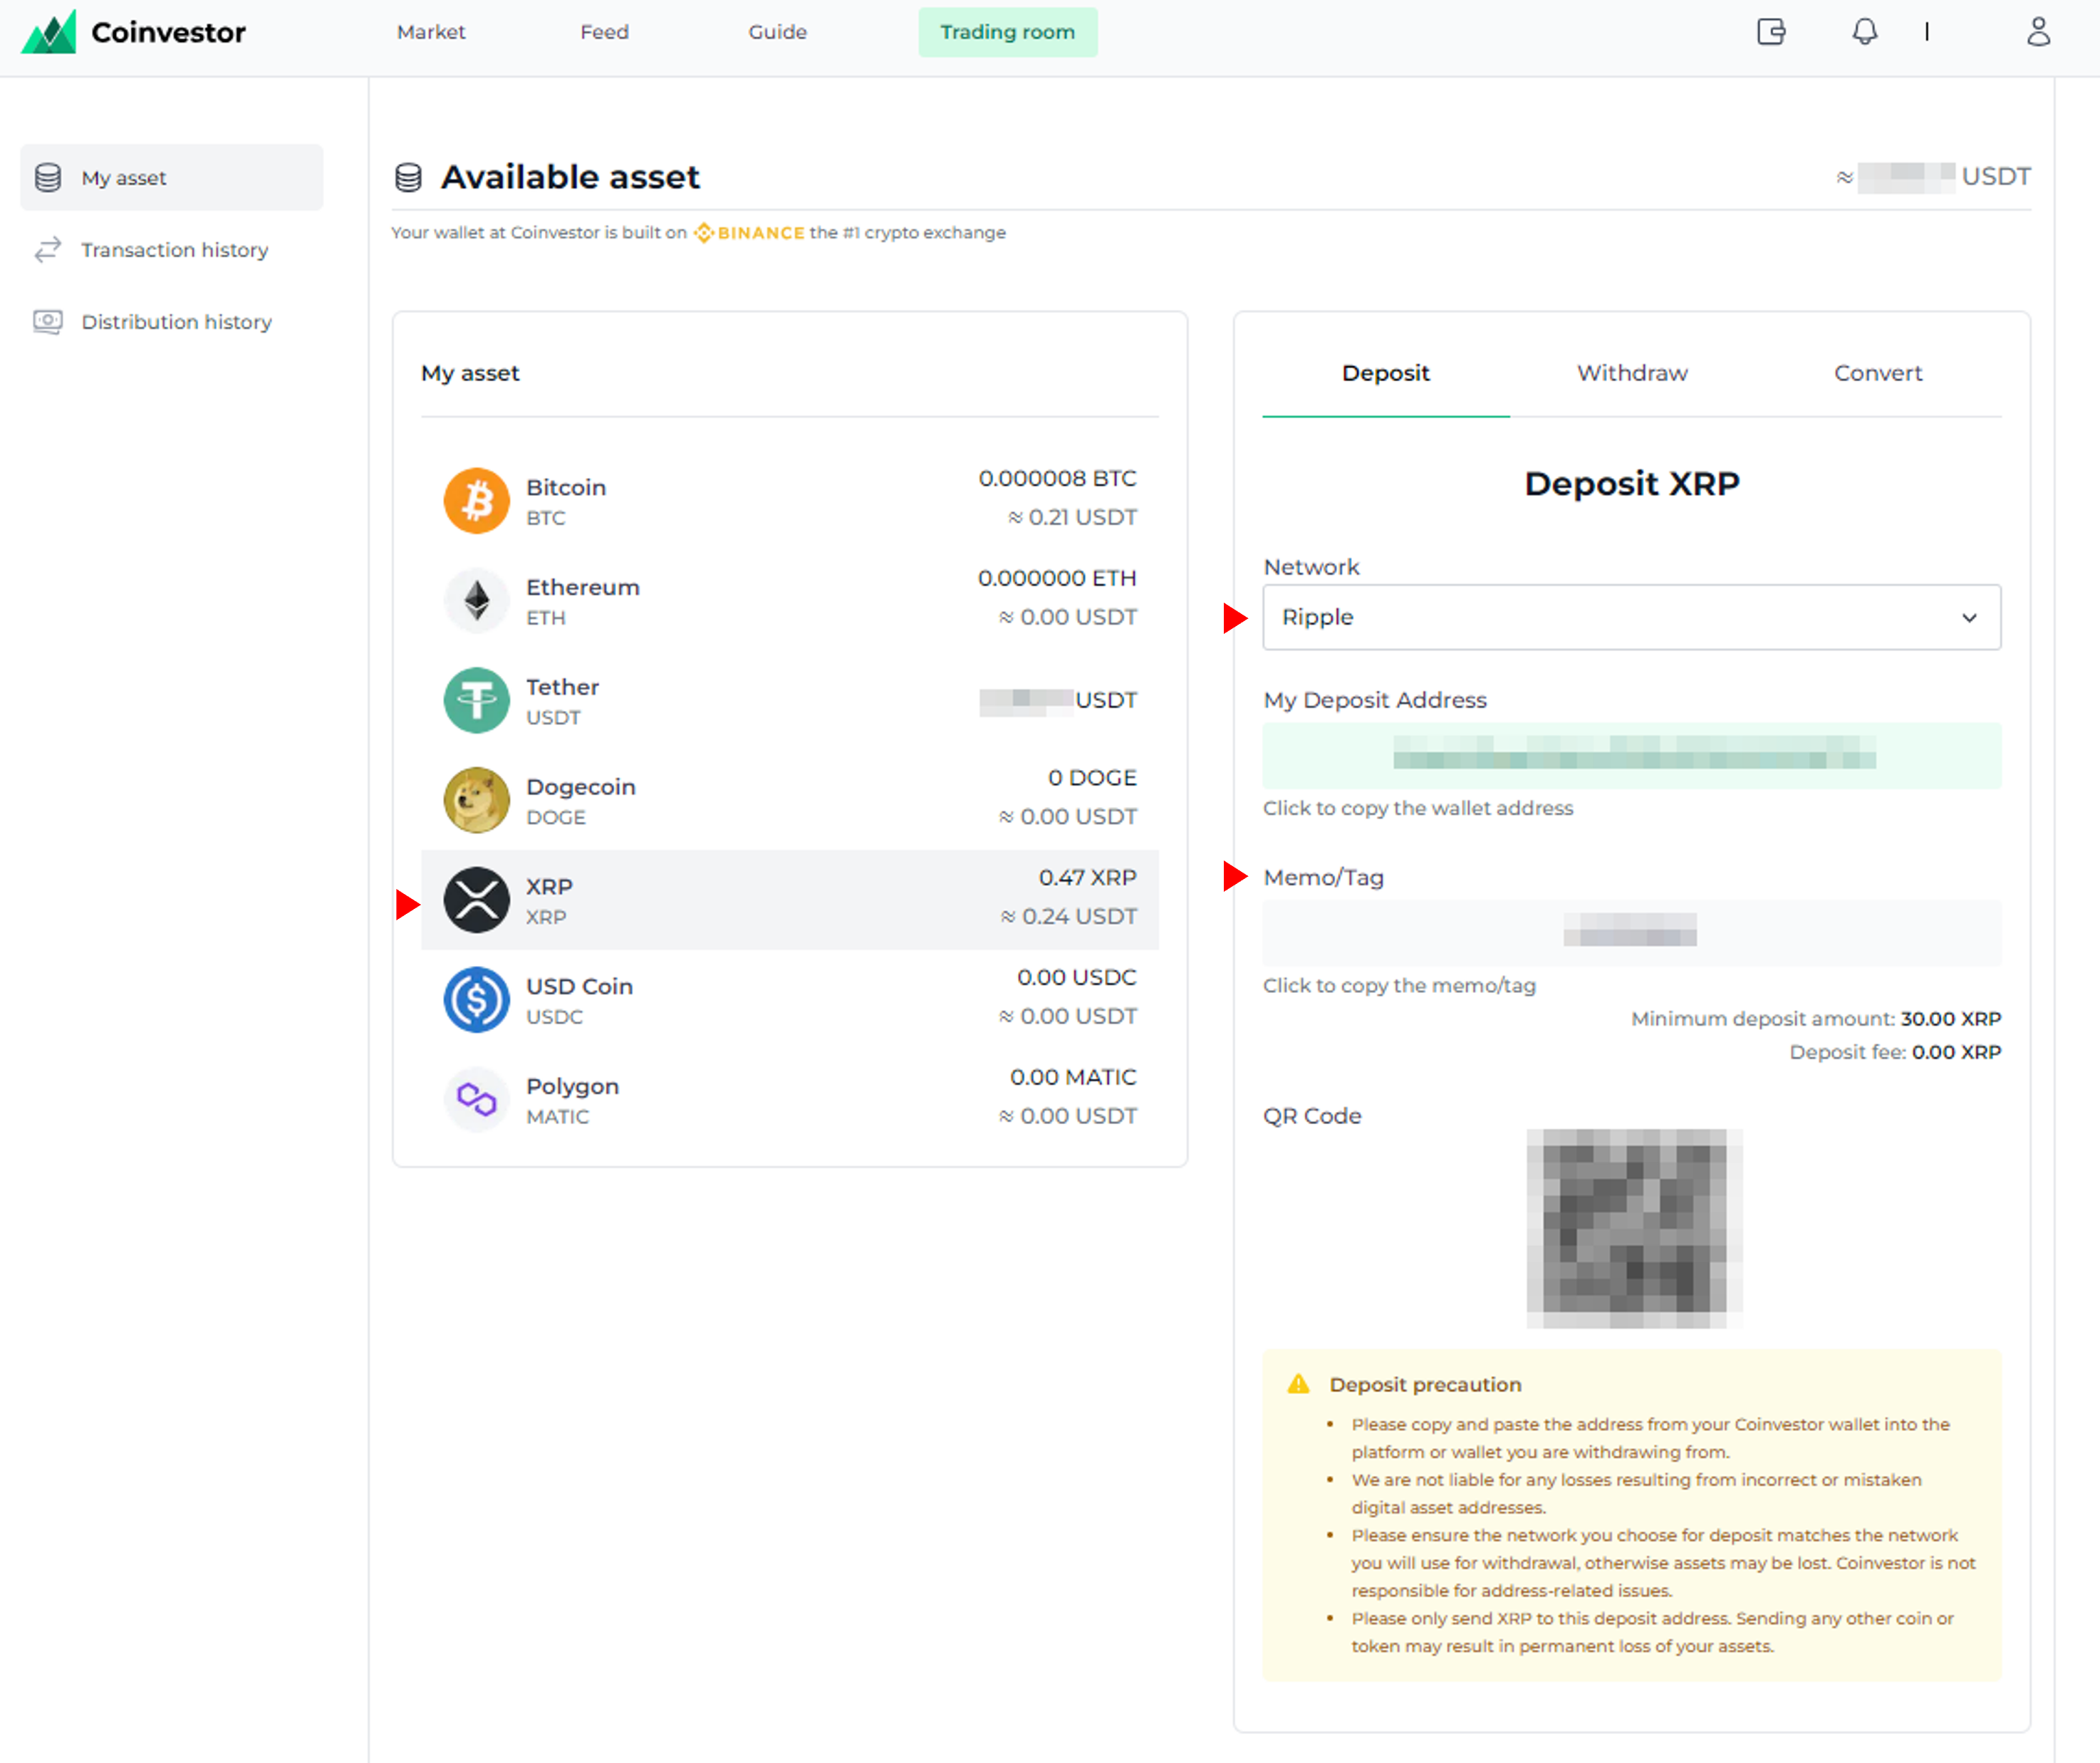
Task: Click the 0.000008 BTC balance
Action: pos(1057,478)
